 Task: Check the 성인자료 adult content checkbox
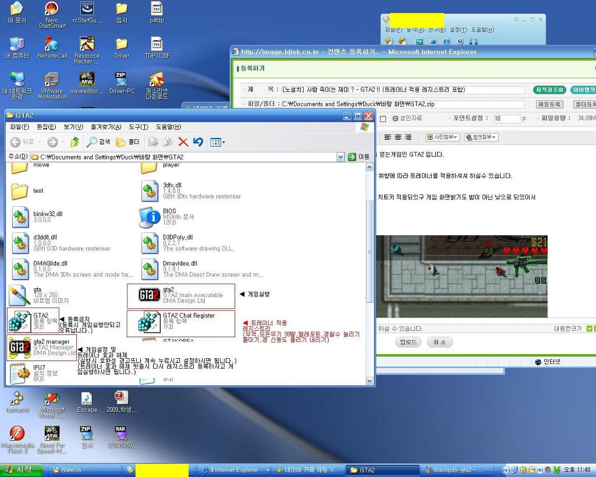click(x=383, y=119)
